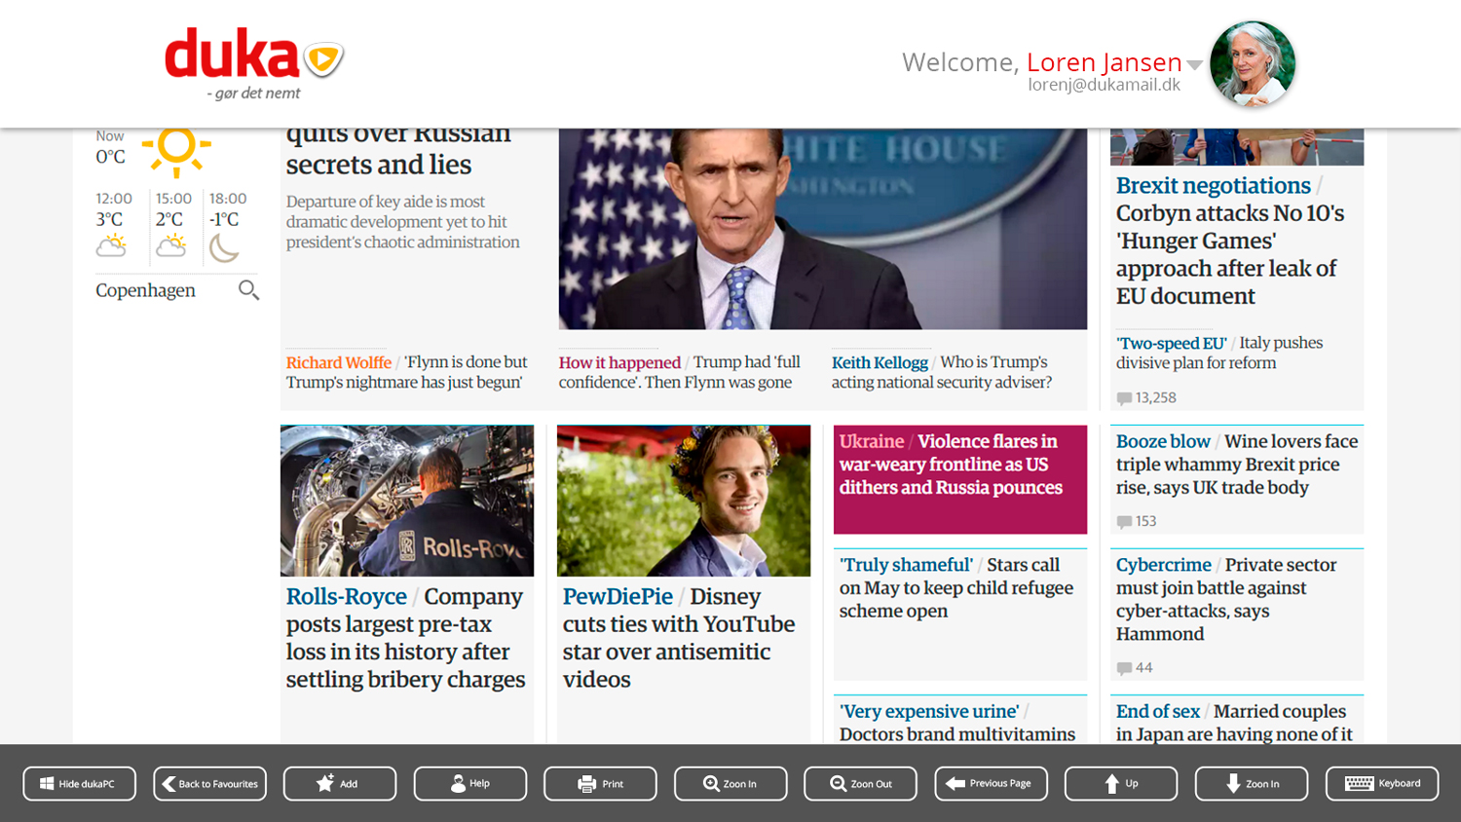Click the 44 comments count

(1135, 667)
